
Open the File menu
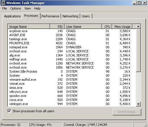[x=4, y=8]
